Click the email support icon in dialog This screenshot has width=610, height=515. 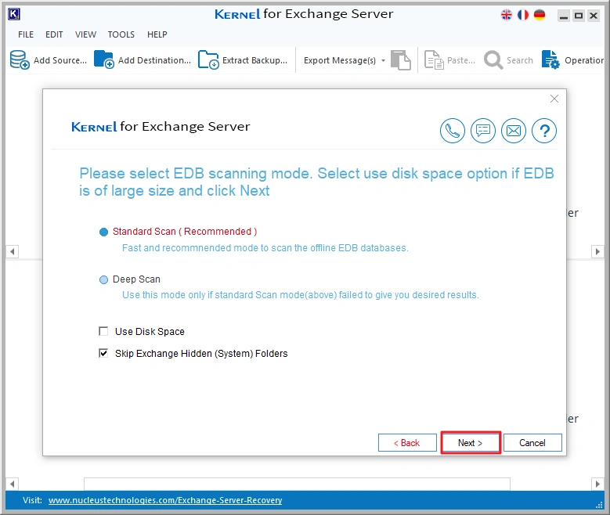(x=514, y=131)
